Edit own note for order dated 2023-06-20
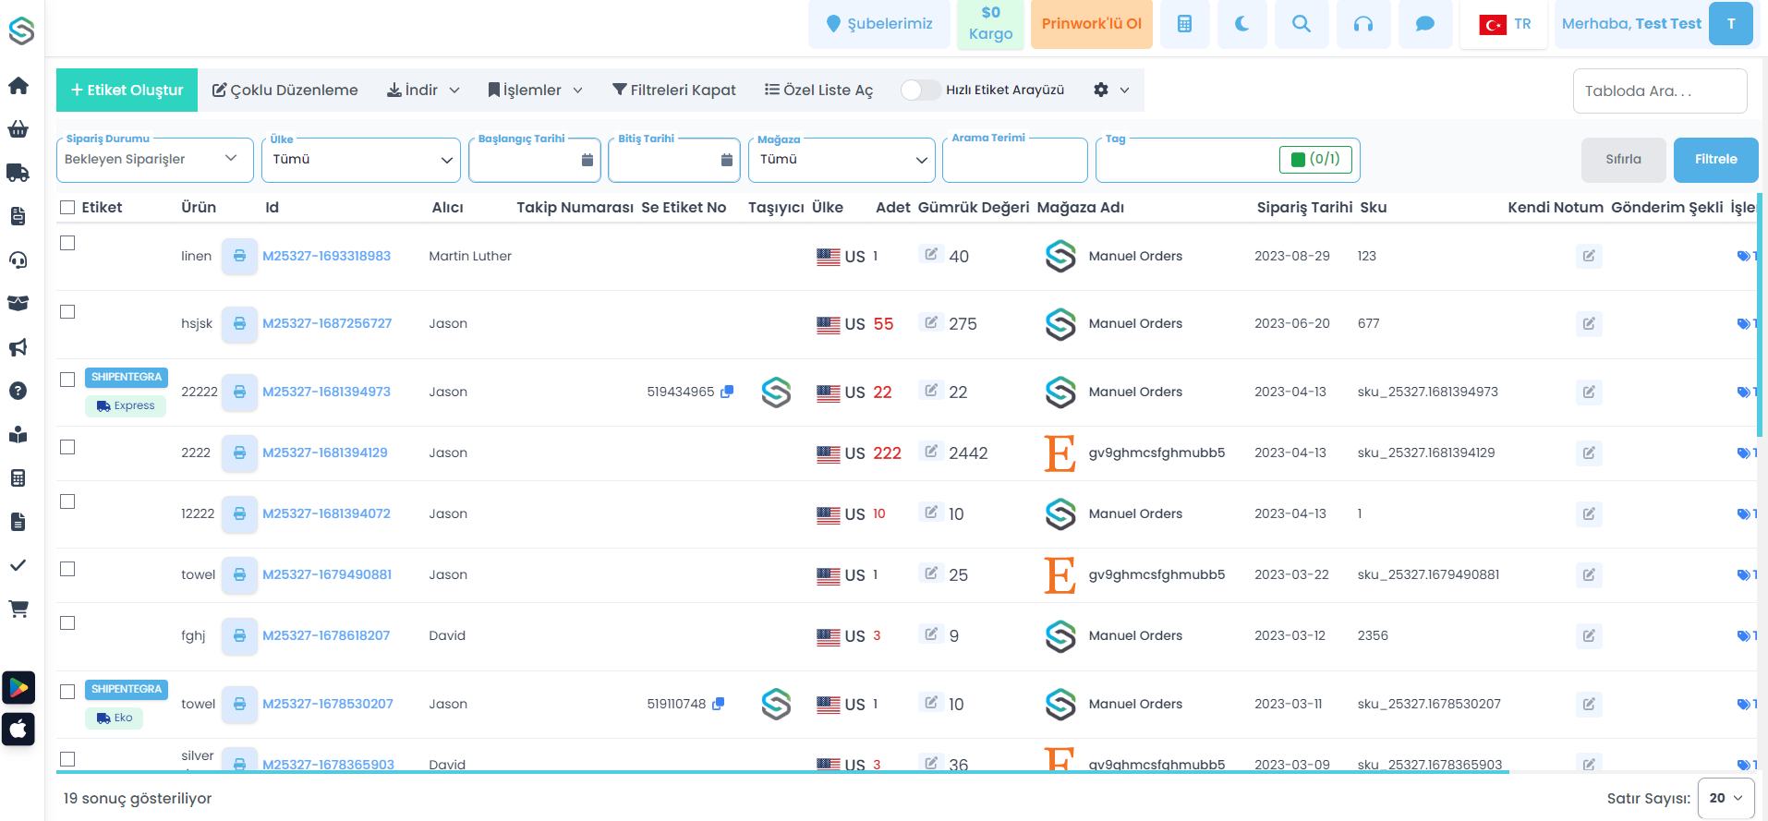The width and height of the screenshot is (1768, 821). [x=1589, y=323]
